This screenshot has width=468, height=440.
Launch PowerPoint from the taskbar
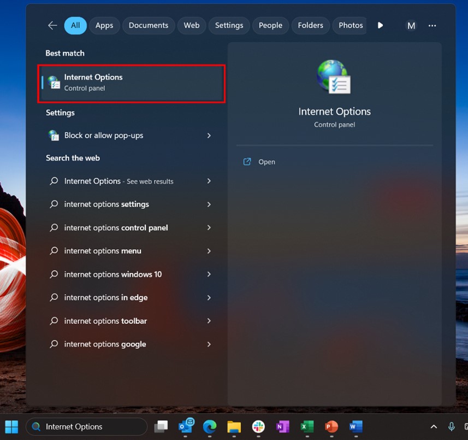331,426
